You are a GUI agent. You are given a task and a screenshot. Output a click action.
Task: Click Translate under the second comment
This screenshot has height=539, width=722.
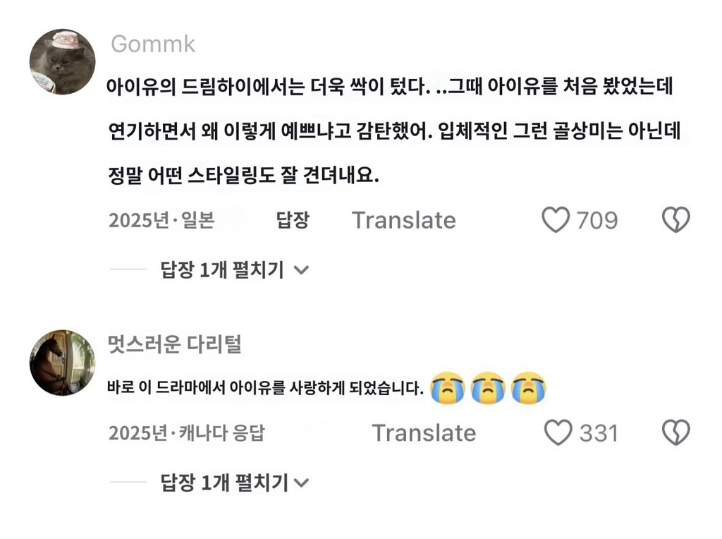click(425, 432)
